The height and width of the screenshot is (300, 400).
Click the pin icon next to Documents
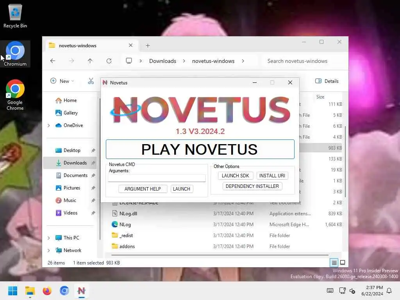click(93, 175)
